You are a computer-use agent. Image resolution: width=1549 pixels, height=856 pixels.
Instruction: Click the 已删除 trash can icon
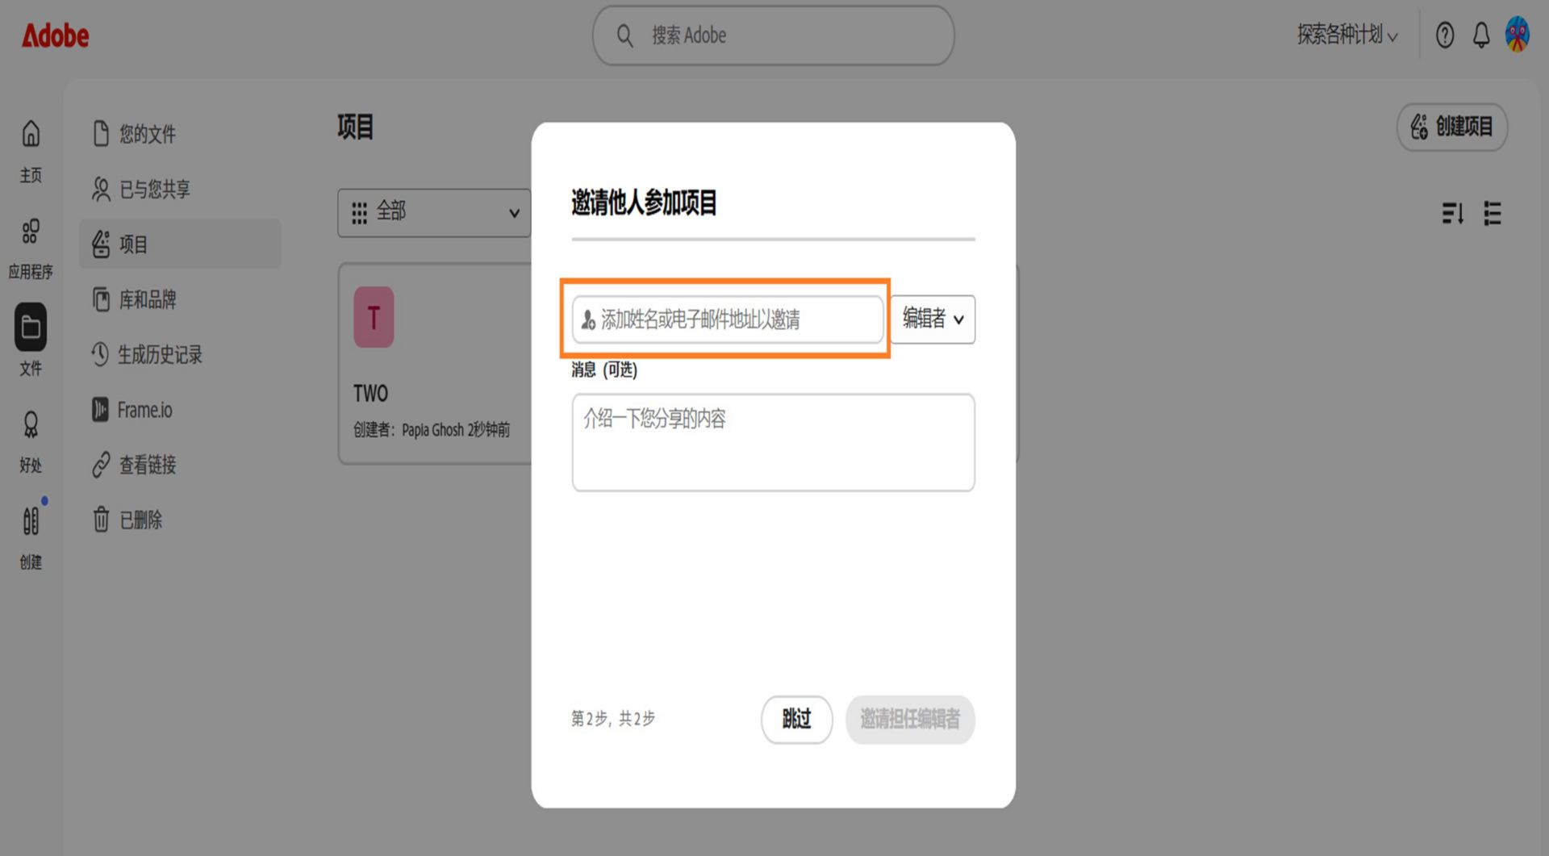pyautogui.click(x=101, y=520)
